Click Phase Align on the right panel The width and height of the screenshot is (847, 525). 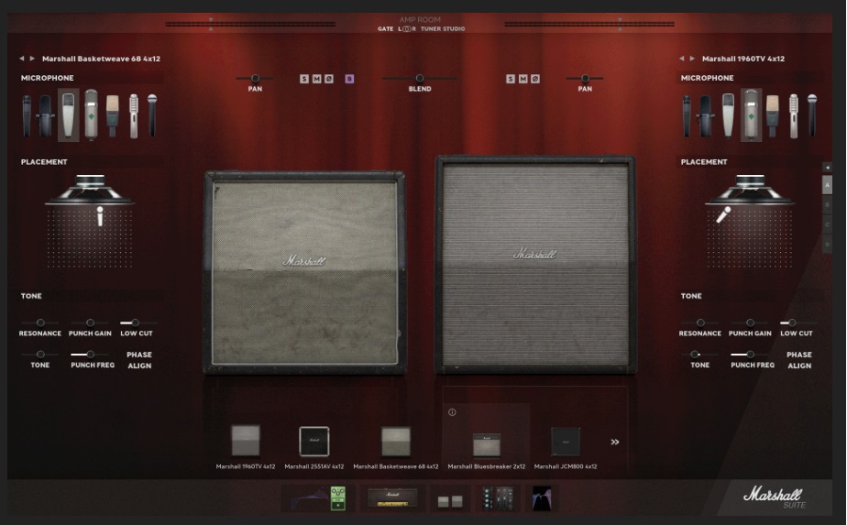(799, 360)
